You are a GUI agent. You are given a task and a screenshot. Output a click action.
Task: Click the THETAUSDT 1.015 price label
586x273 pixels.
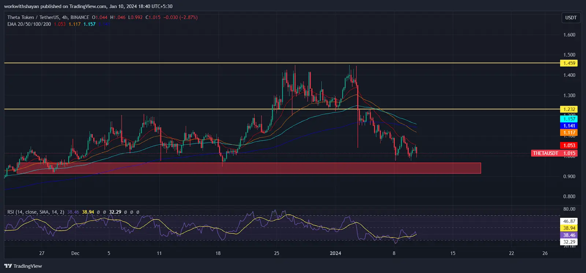click(554, 153)
